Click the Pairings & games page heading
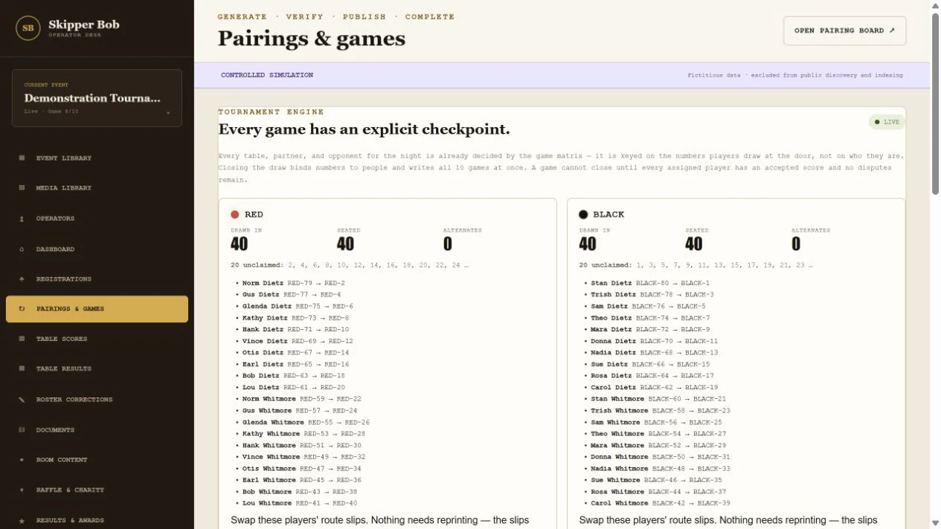The height and width of the screenshot is (529, 941). (312, 39)
